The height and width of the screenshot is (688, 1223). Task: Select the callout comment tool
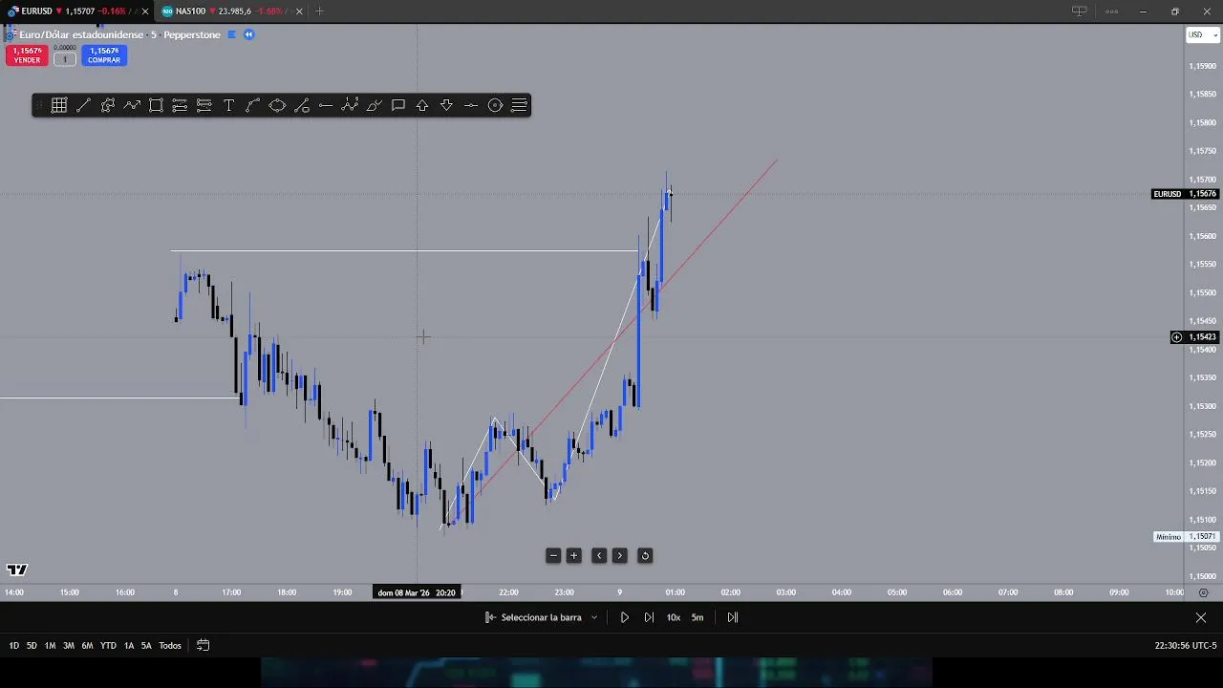(x=398, y=105)
